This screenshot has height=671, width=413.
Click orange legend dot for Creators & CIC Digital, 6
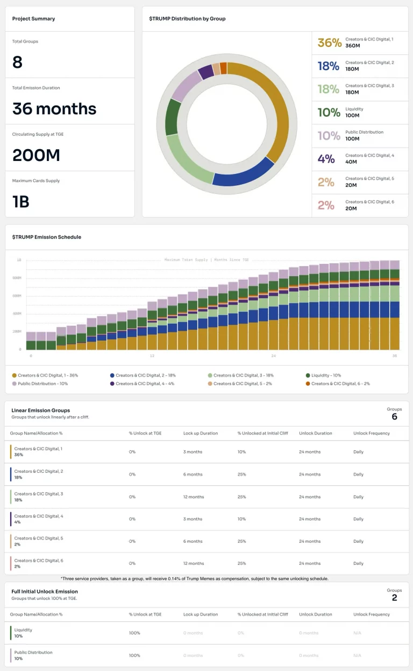click(x=308, y=383)
